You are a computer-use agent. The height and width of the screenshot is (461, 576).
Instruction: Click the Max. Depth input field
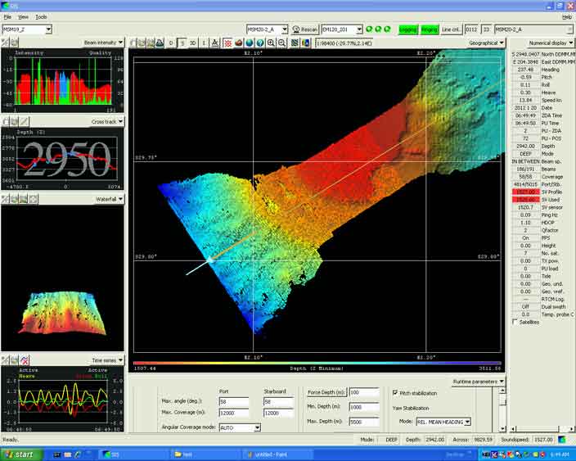[363, 421]
